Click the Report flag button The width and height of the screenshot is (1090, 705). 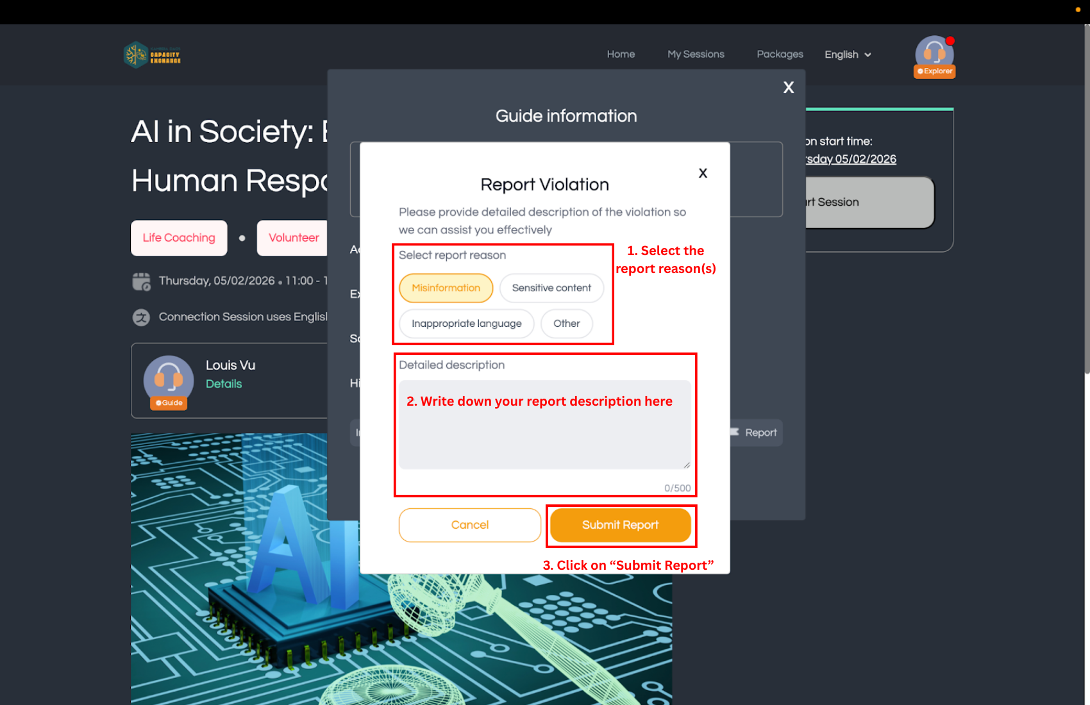pos(755,433)
